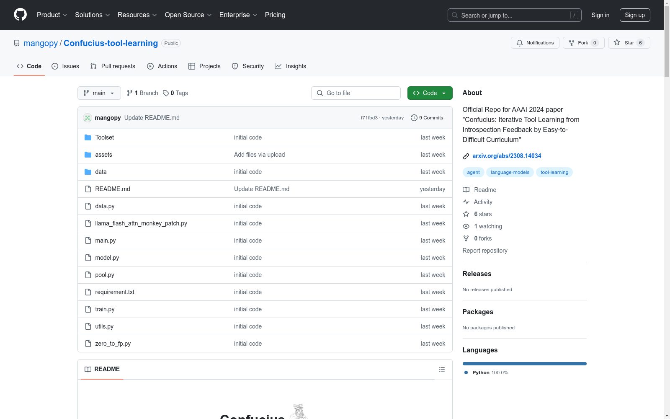Click the star icon beside 6 stars
Screen dimensions: 670x419
point(466,214)
